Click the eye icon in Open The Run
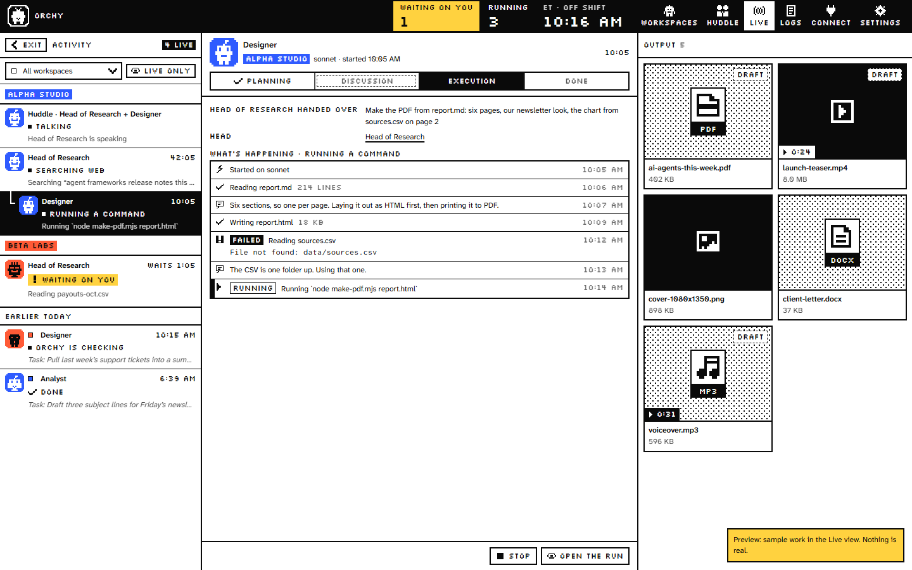 click(552, 556)
